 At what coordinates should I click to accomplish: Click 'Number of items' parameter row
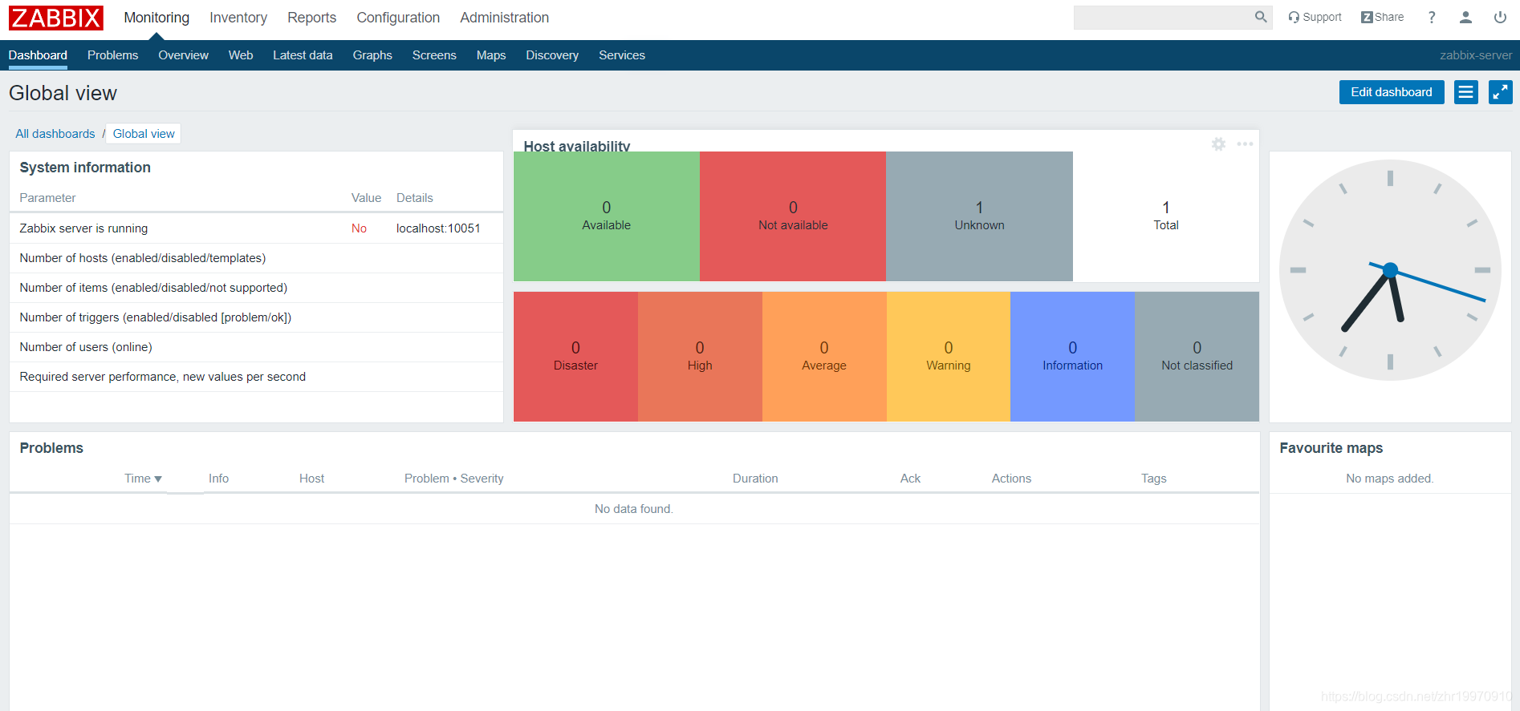pyautogui.click(x=256, y=288)
